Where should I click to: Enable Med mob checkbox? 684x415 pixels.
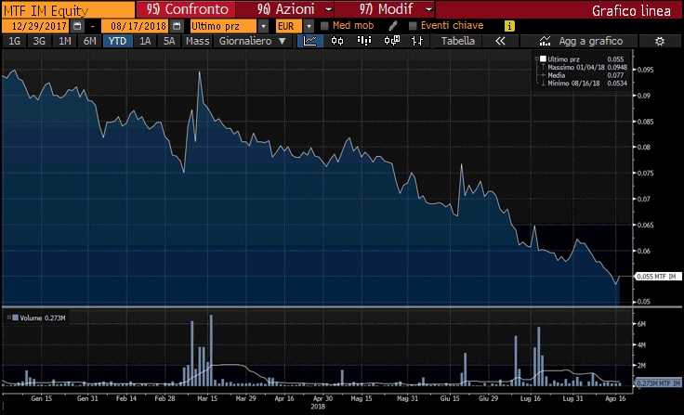click(324, 26)
